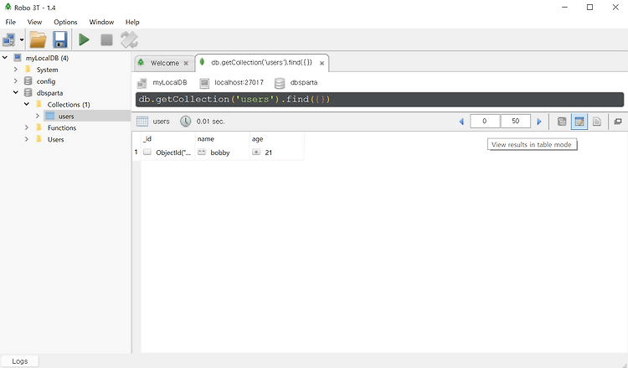Image resolution: width=628 pixels, height=368 pixels.
Task: Select myLocalDB (4) in the tree
Action: point(47,58)
